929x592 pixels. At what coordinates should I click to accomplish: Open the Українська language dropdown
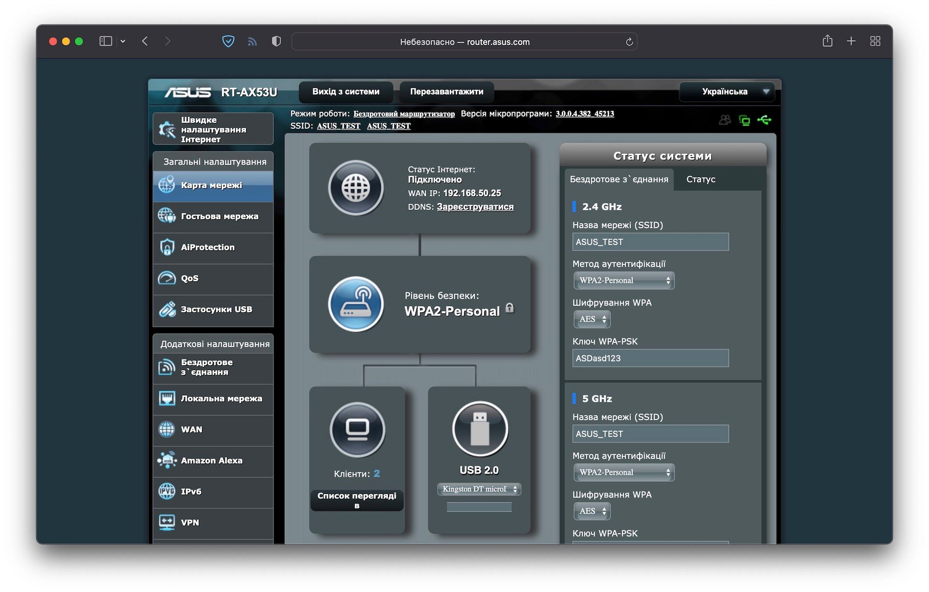tap(727, 91)
